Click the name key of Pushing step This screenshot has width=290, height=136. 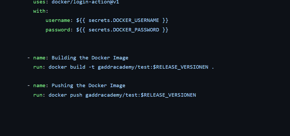(39, 86)
